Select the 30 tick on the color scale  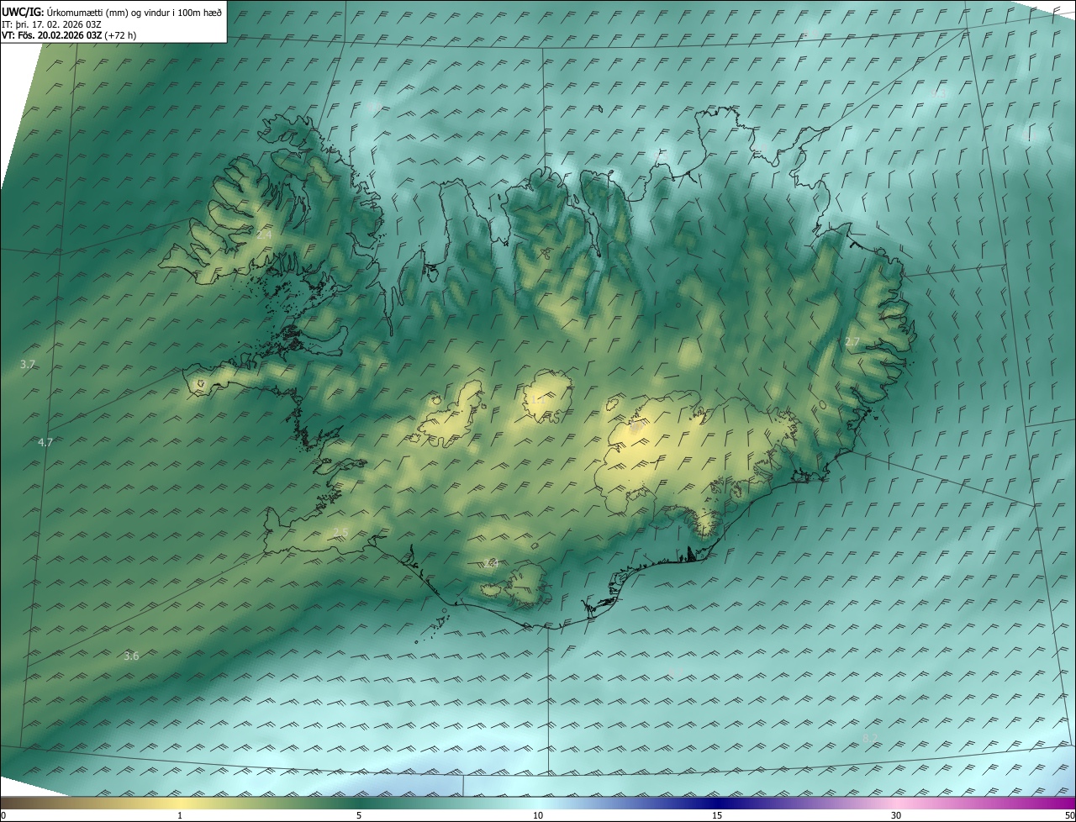tap(896, 815)
